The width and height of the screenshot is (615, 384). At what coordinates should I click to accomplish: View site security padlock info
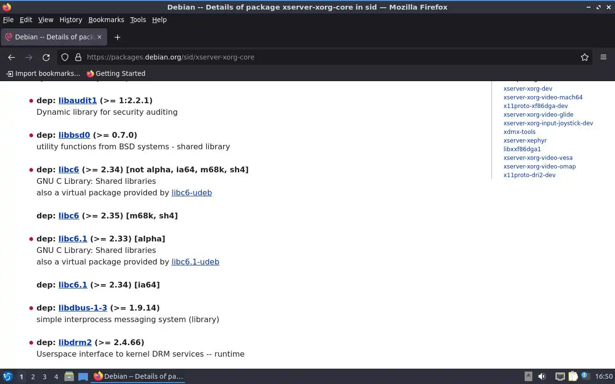coord(78,57)
